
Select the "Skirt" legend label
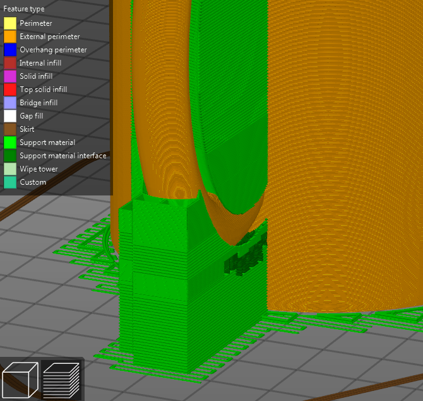click(27, 129)
